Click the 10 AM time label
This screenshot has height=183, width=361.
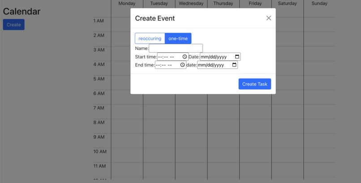pos(100,152)
